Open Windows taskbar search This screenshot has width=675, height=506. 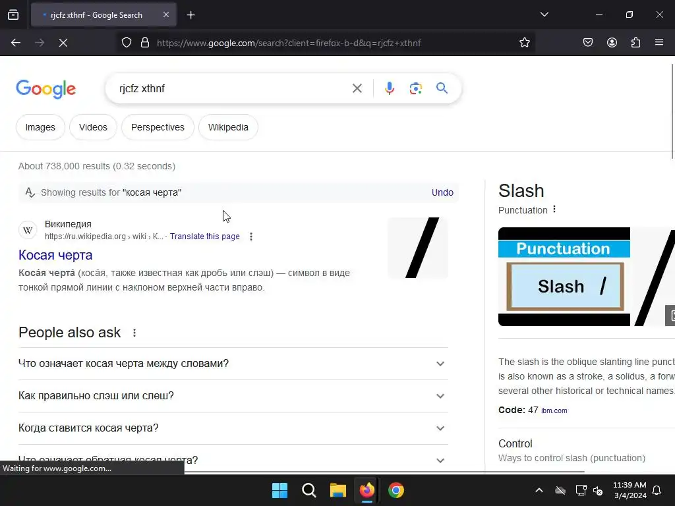308,490
